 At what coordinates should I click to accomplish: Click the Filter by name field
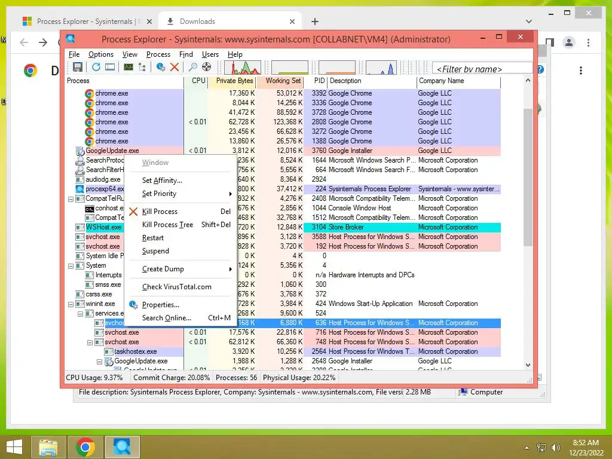[482, 69]
